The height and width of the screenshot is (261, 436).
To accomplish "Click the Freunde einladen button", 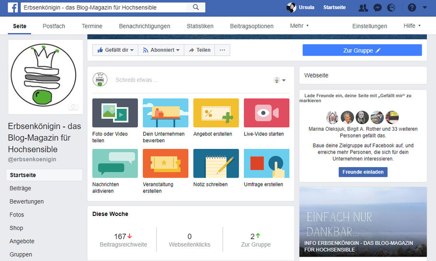I will pos(363,172).
